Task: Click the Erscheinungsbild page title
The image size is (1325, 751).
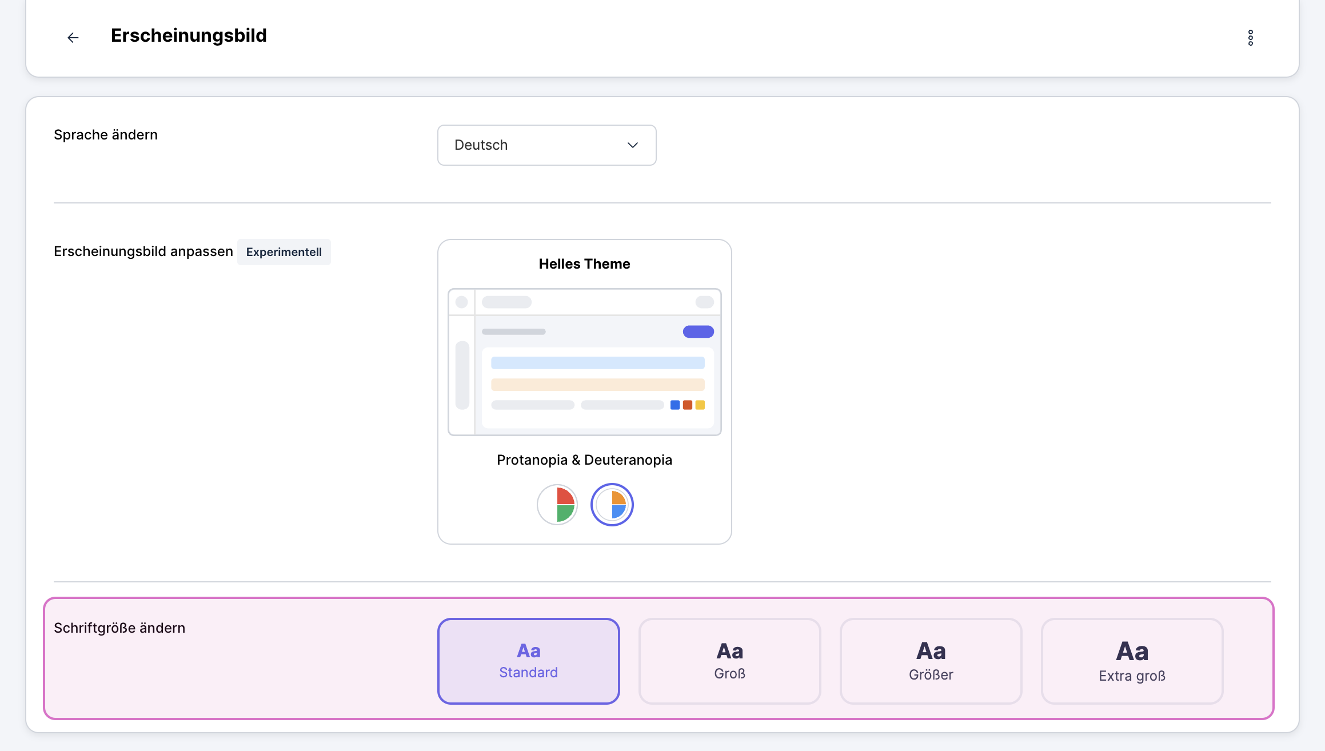Action: tap(189, 35)
